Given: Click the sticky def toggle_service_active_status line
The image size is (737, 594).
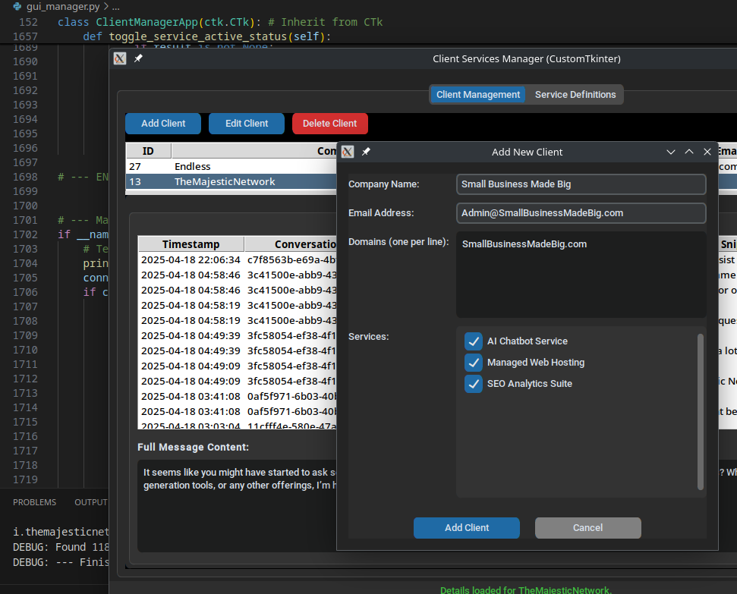Looking at the screenshot, I should pos(206,36).
